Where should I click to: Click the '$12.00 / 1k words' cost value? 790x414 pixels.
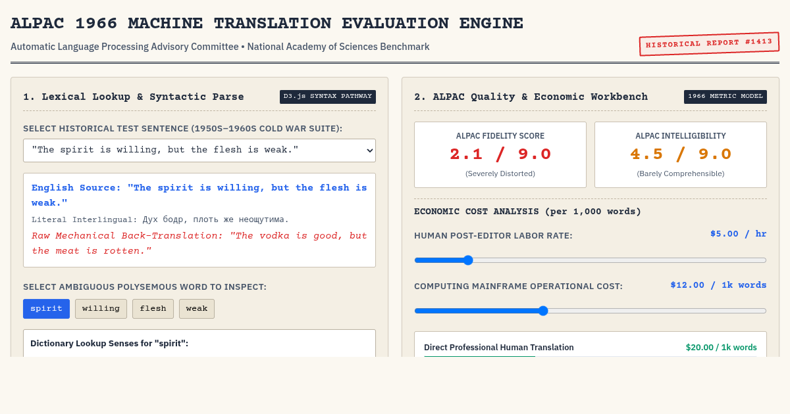pos(718,285)
